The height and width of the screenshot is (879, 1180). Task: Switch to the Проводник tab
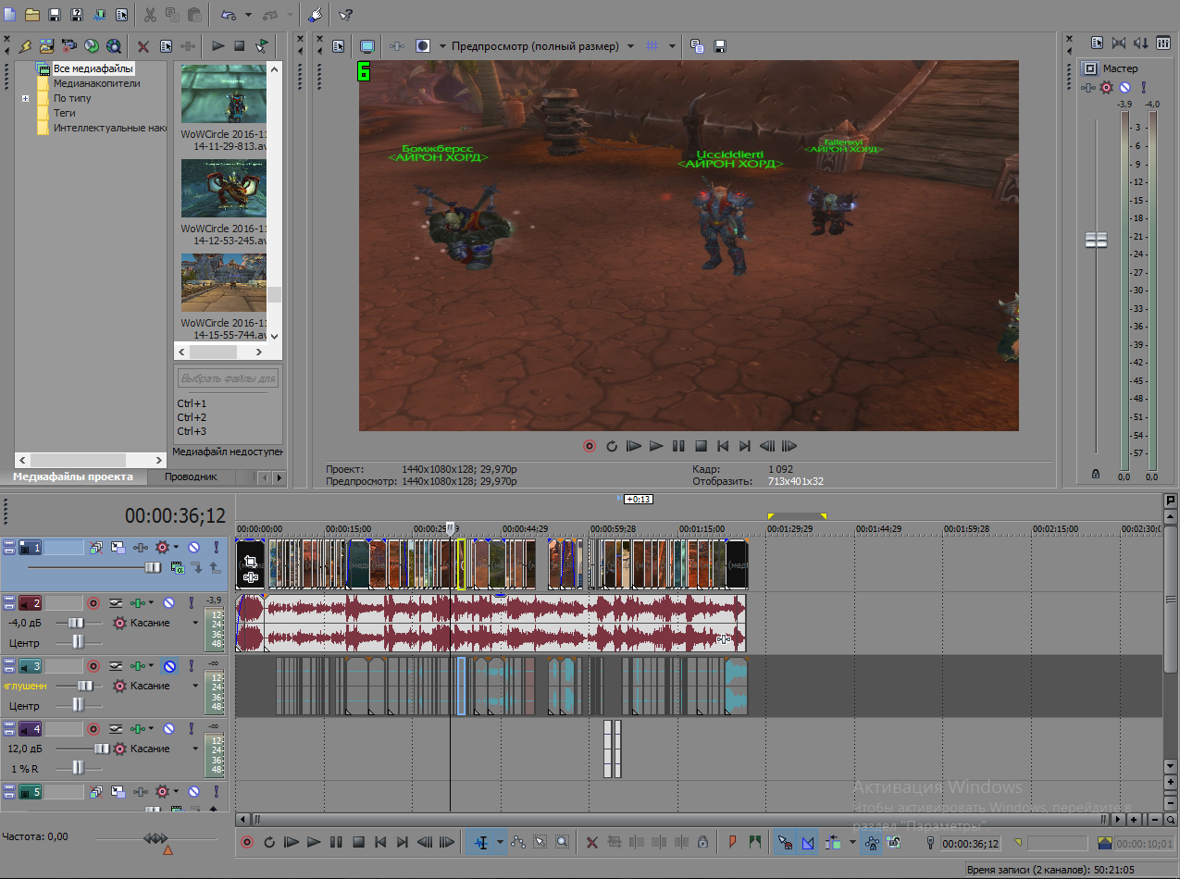pyautogui.click(x=191, y=477)
